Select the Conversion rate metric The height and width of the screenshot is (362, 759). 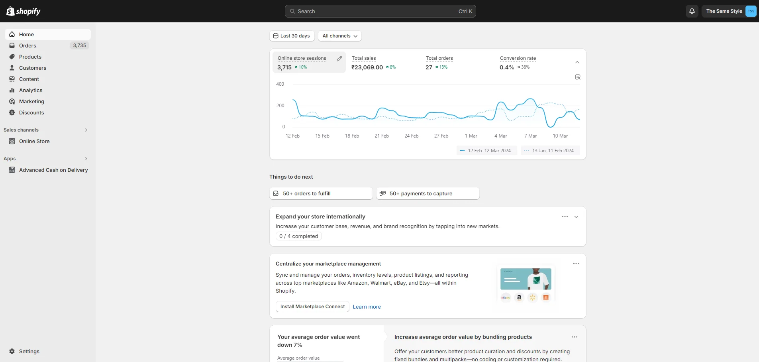[531, 63]
